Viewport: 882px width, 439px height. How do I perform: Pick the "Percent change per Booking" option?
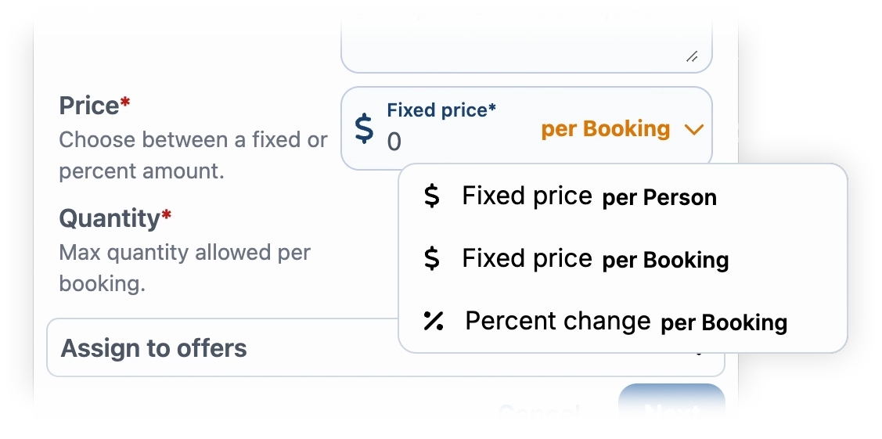click(x=625, y=322)
